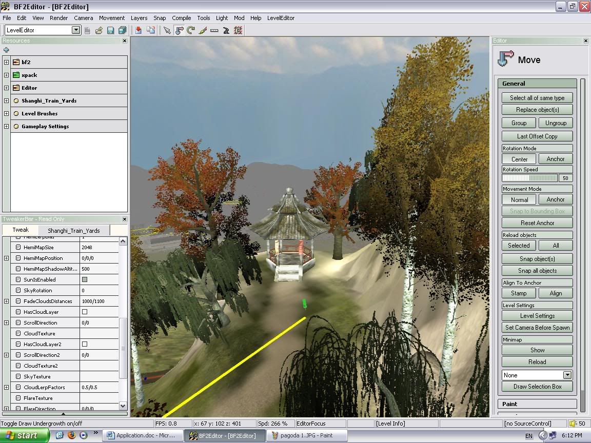
Task: Toggle the HasCloudLayer checkbox
Action: point(85,312)
